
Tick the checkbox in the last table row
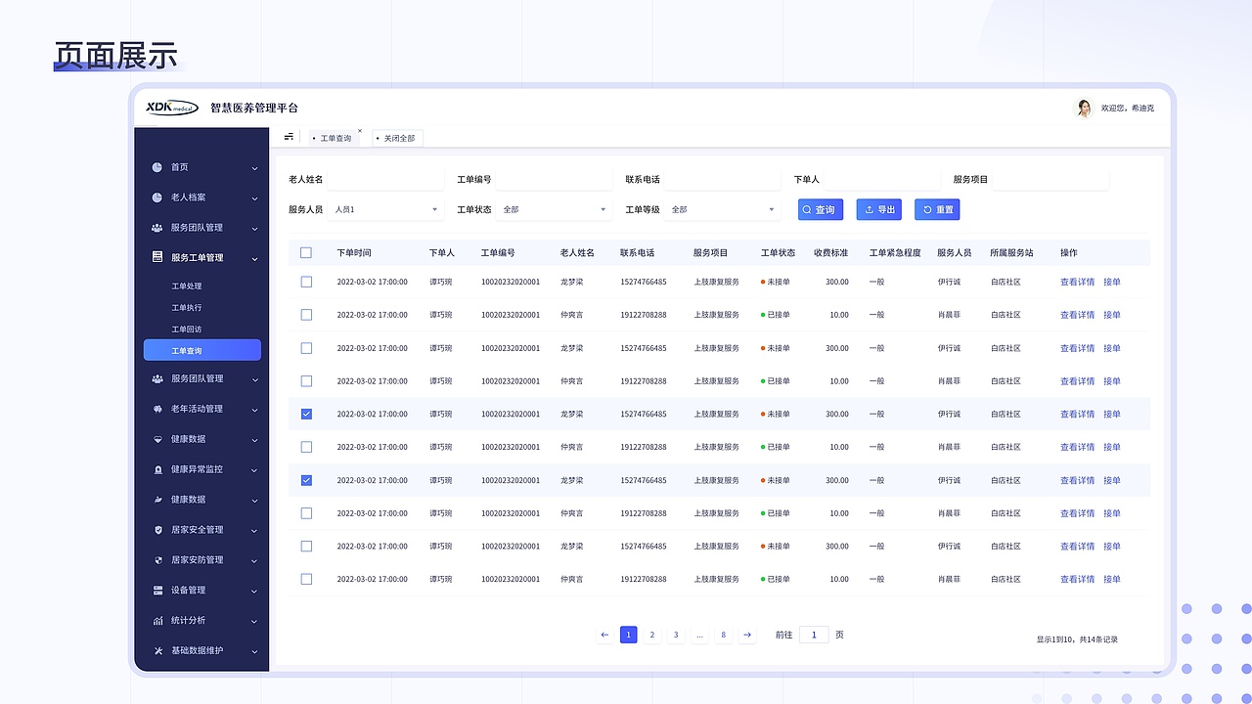pos(306,579)
